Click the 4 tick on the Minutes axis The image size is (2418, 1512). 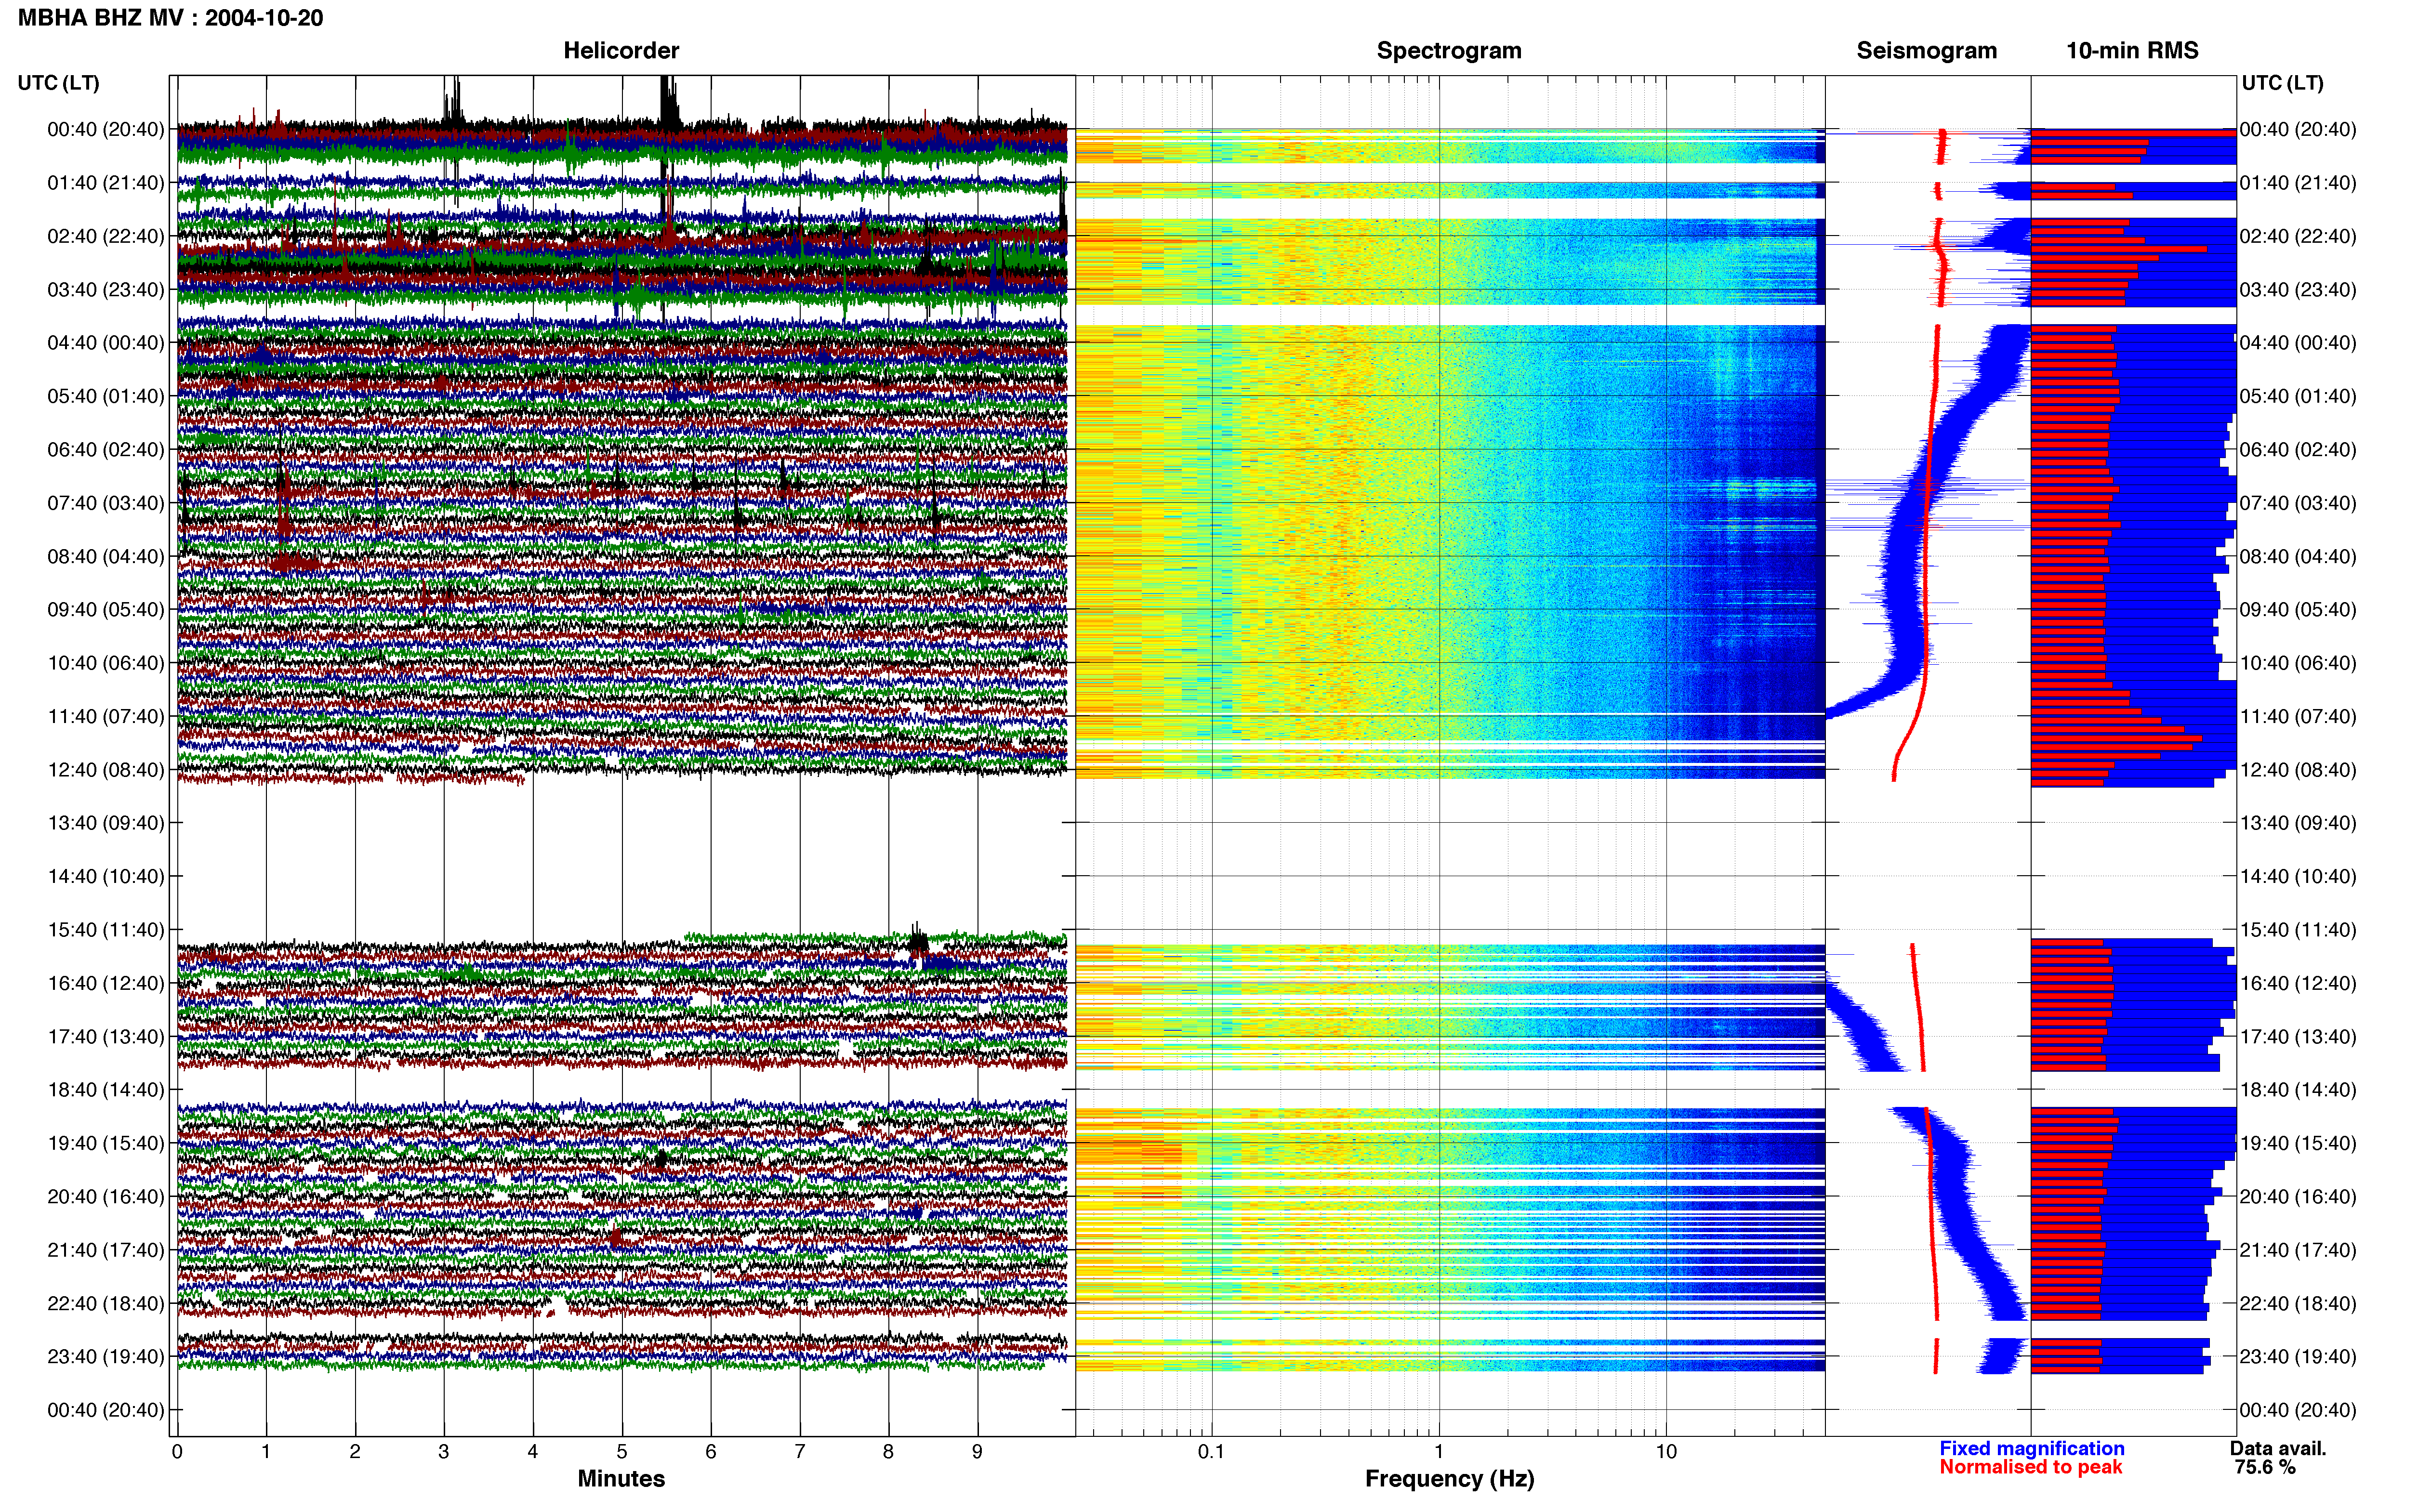(x=533, y=1451)
